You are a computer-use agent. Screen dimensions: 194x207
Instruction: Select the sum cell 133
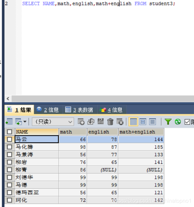[x=141, y=154]
